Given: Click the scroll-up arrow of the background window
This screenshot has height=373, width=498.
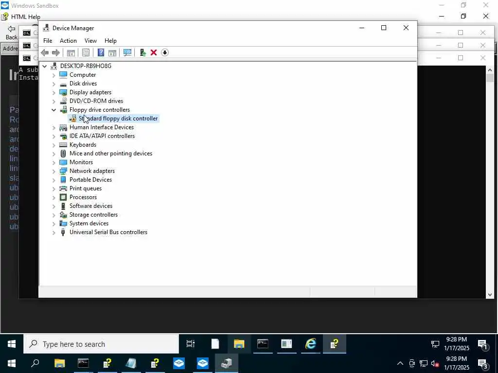Looking at the screenshot, I should pos(490,70).
